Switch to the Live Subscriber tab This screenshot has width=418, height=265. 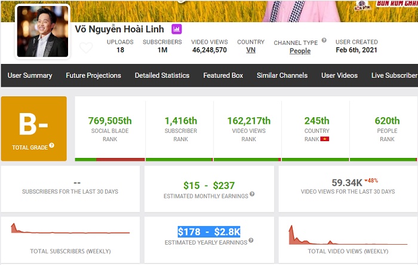pos(394,75)
